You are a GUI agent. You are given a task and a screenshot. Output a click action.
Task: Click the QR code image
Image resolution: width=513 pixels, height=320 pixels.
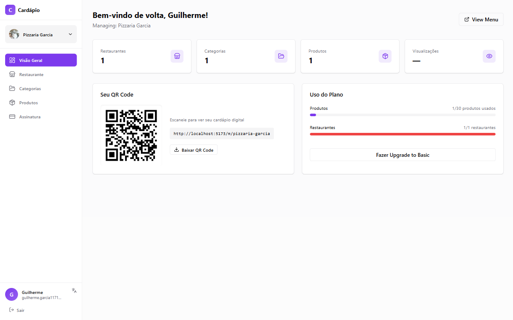click(x=131, y=135)
